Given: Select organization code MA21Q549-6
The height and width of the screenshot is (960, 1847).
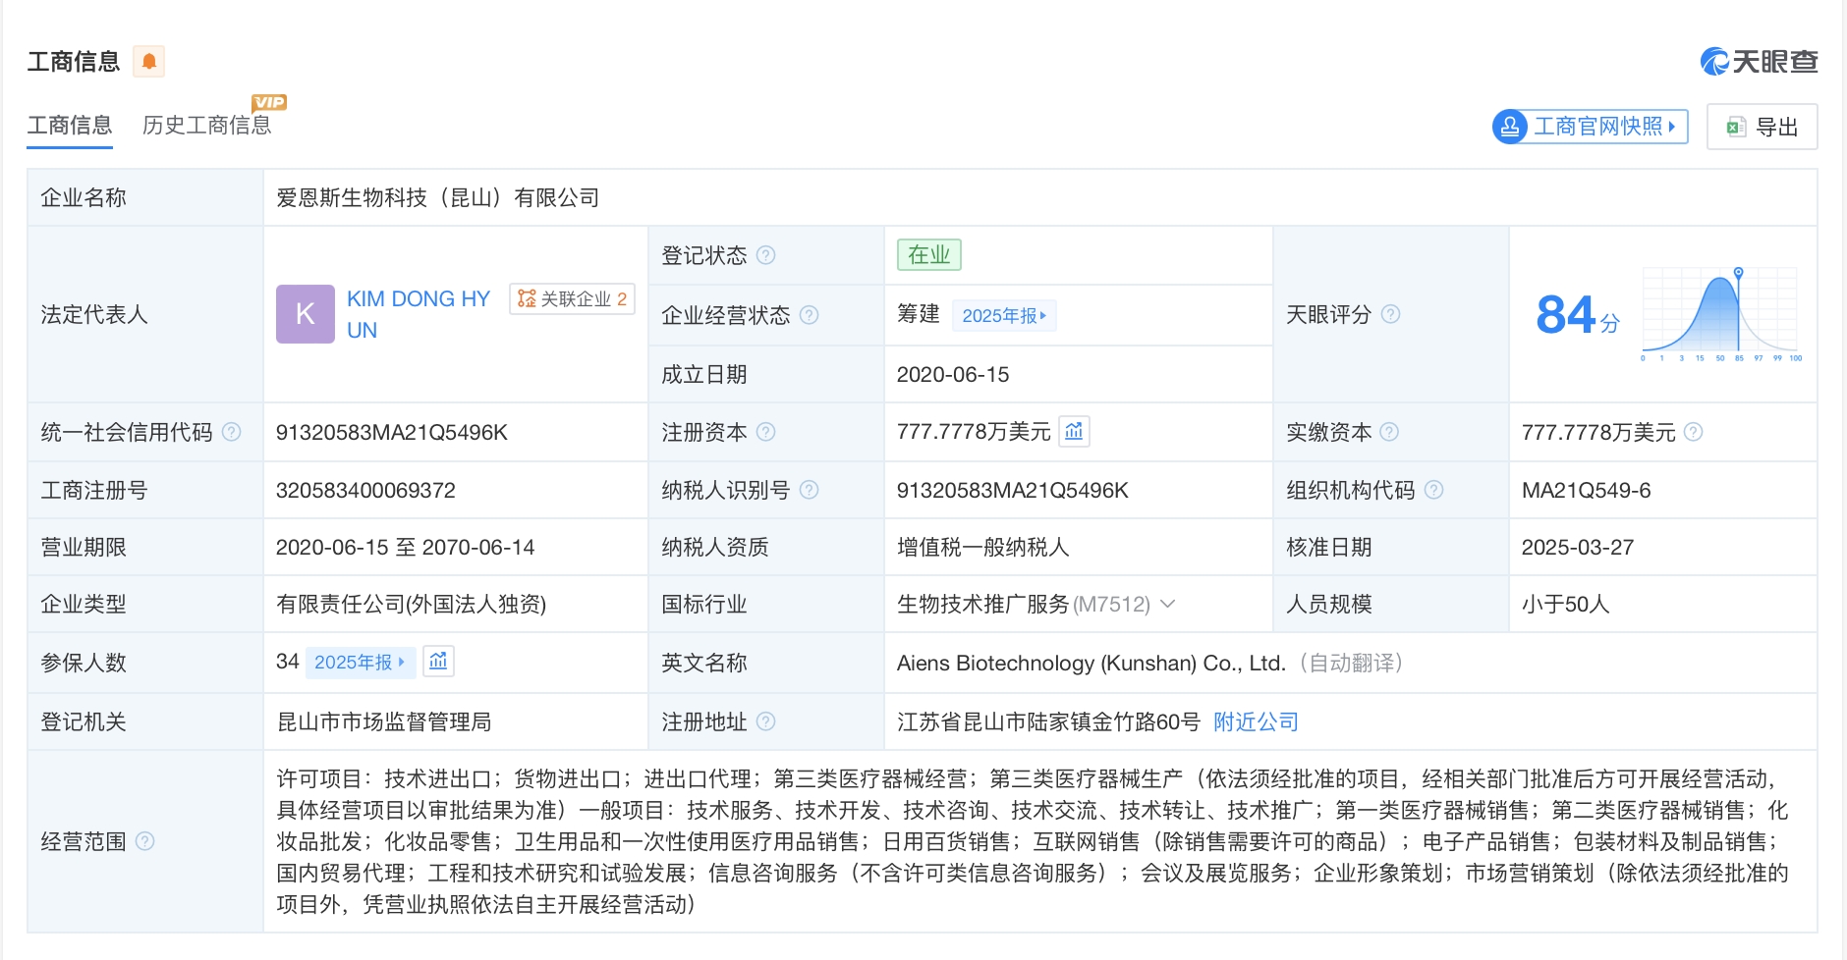Looking at the screenshot, I should point(1587,491).
